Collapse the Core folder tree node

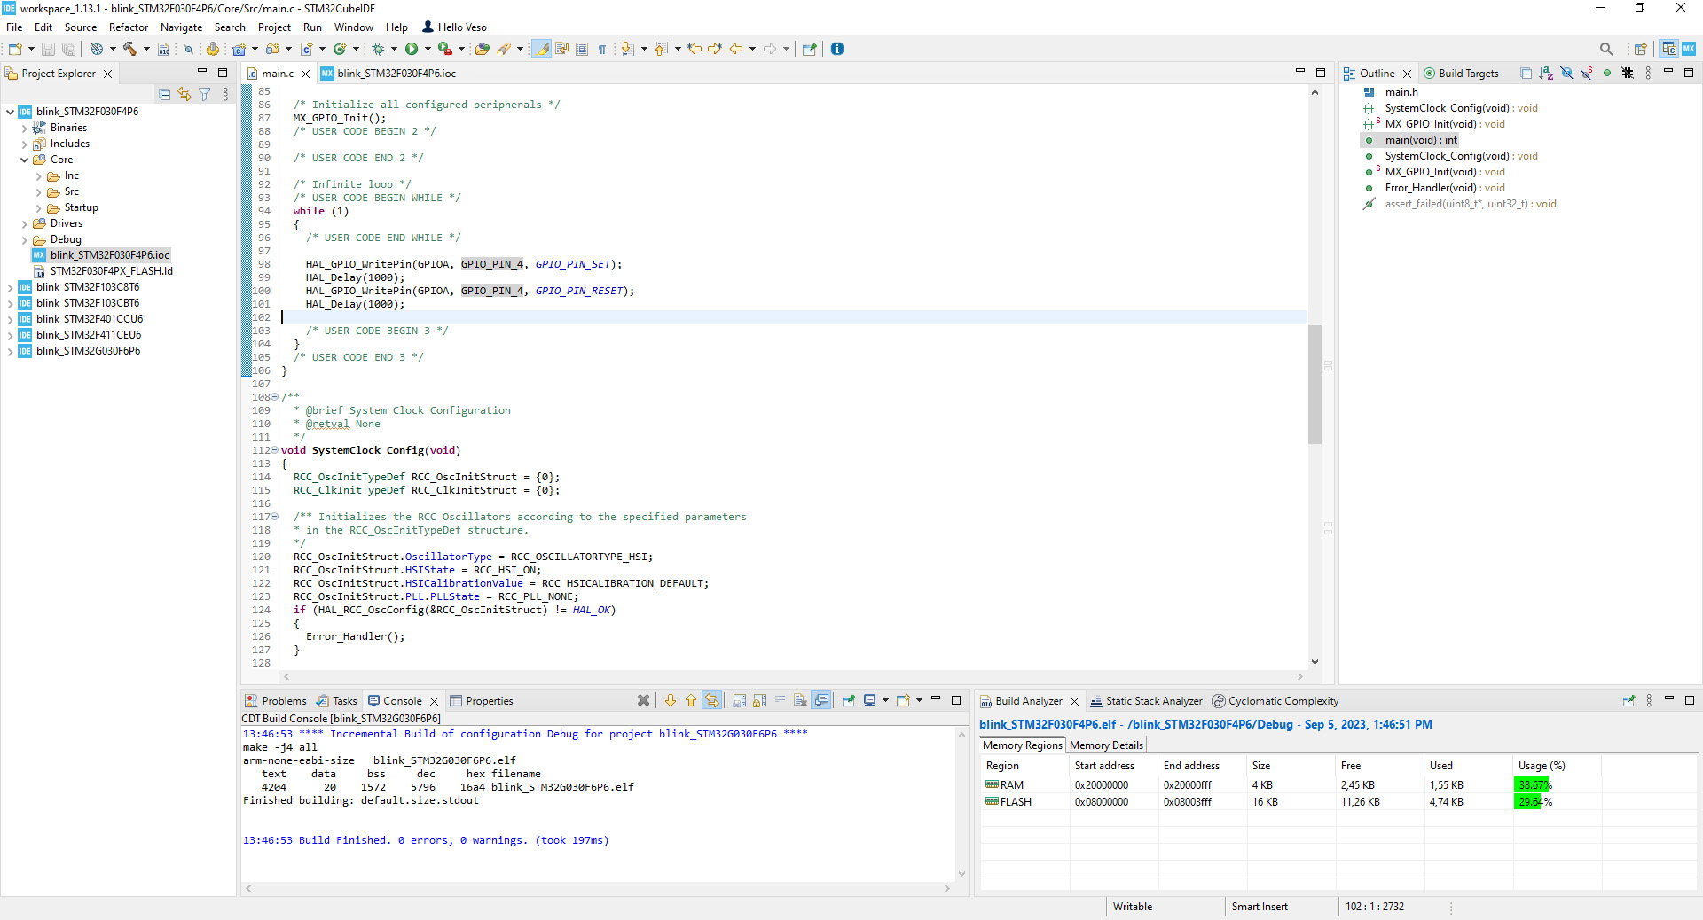tap(24, 160)
